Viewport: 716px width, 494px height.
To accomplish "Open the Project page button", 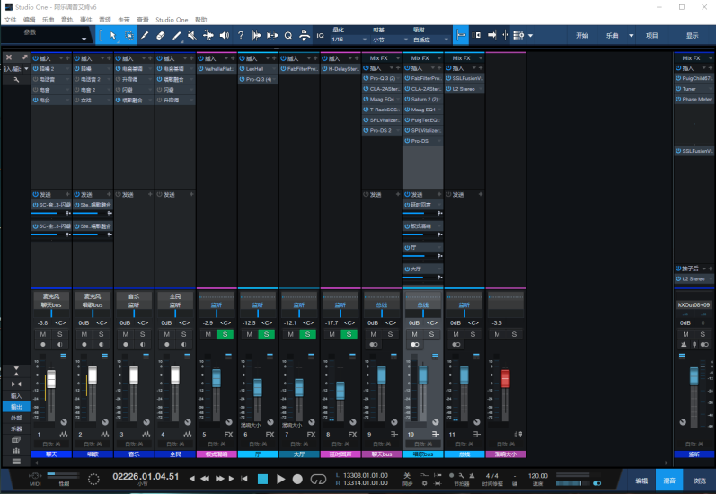I will tap(652, 36).
